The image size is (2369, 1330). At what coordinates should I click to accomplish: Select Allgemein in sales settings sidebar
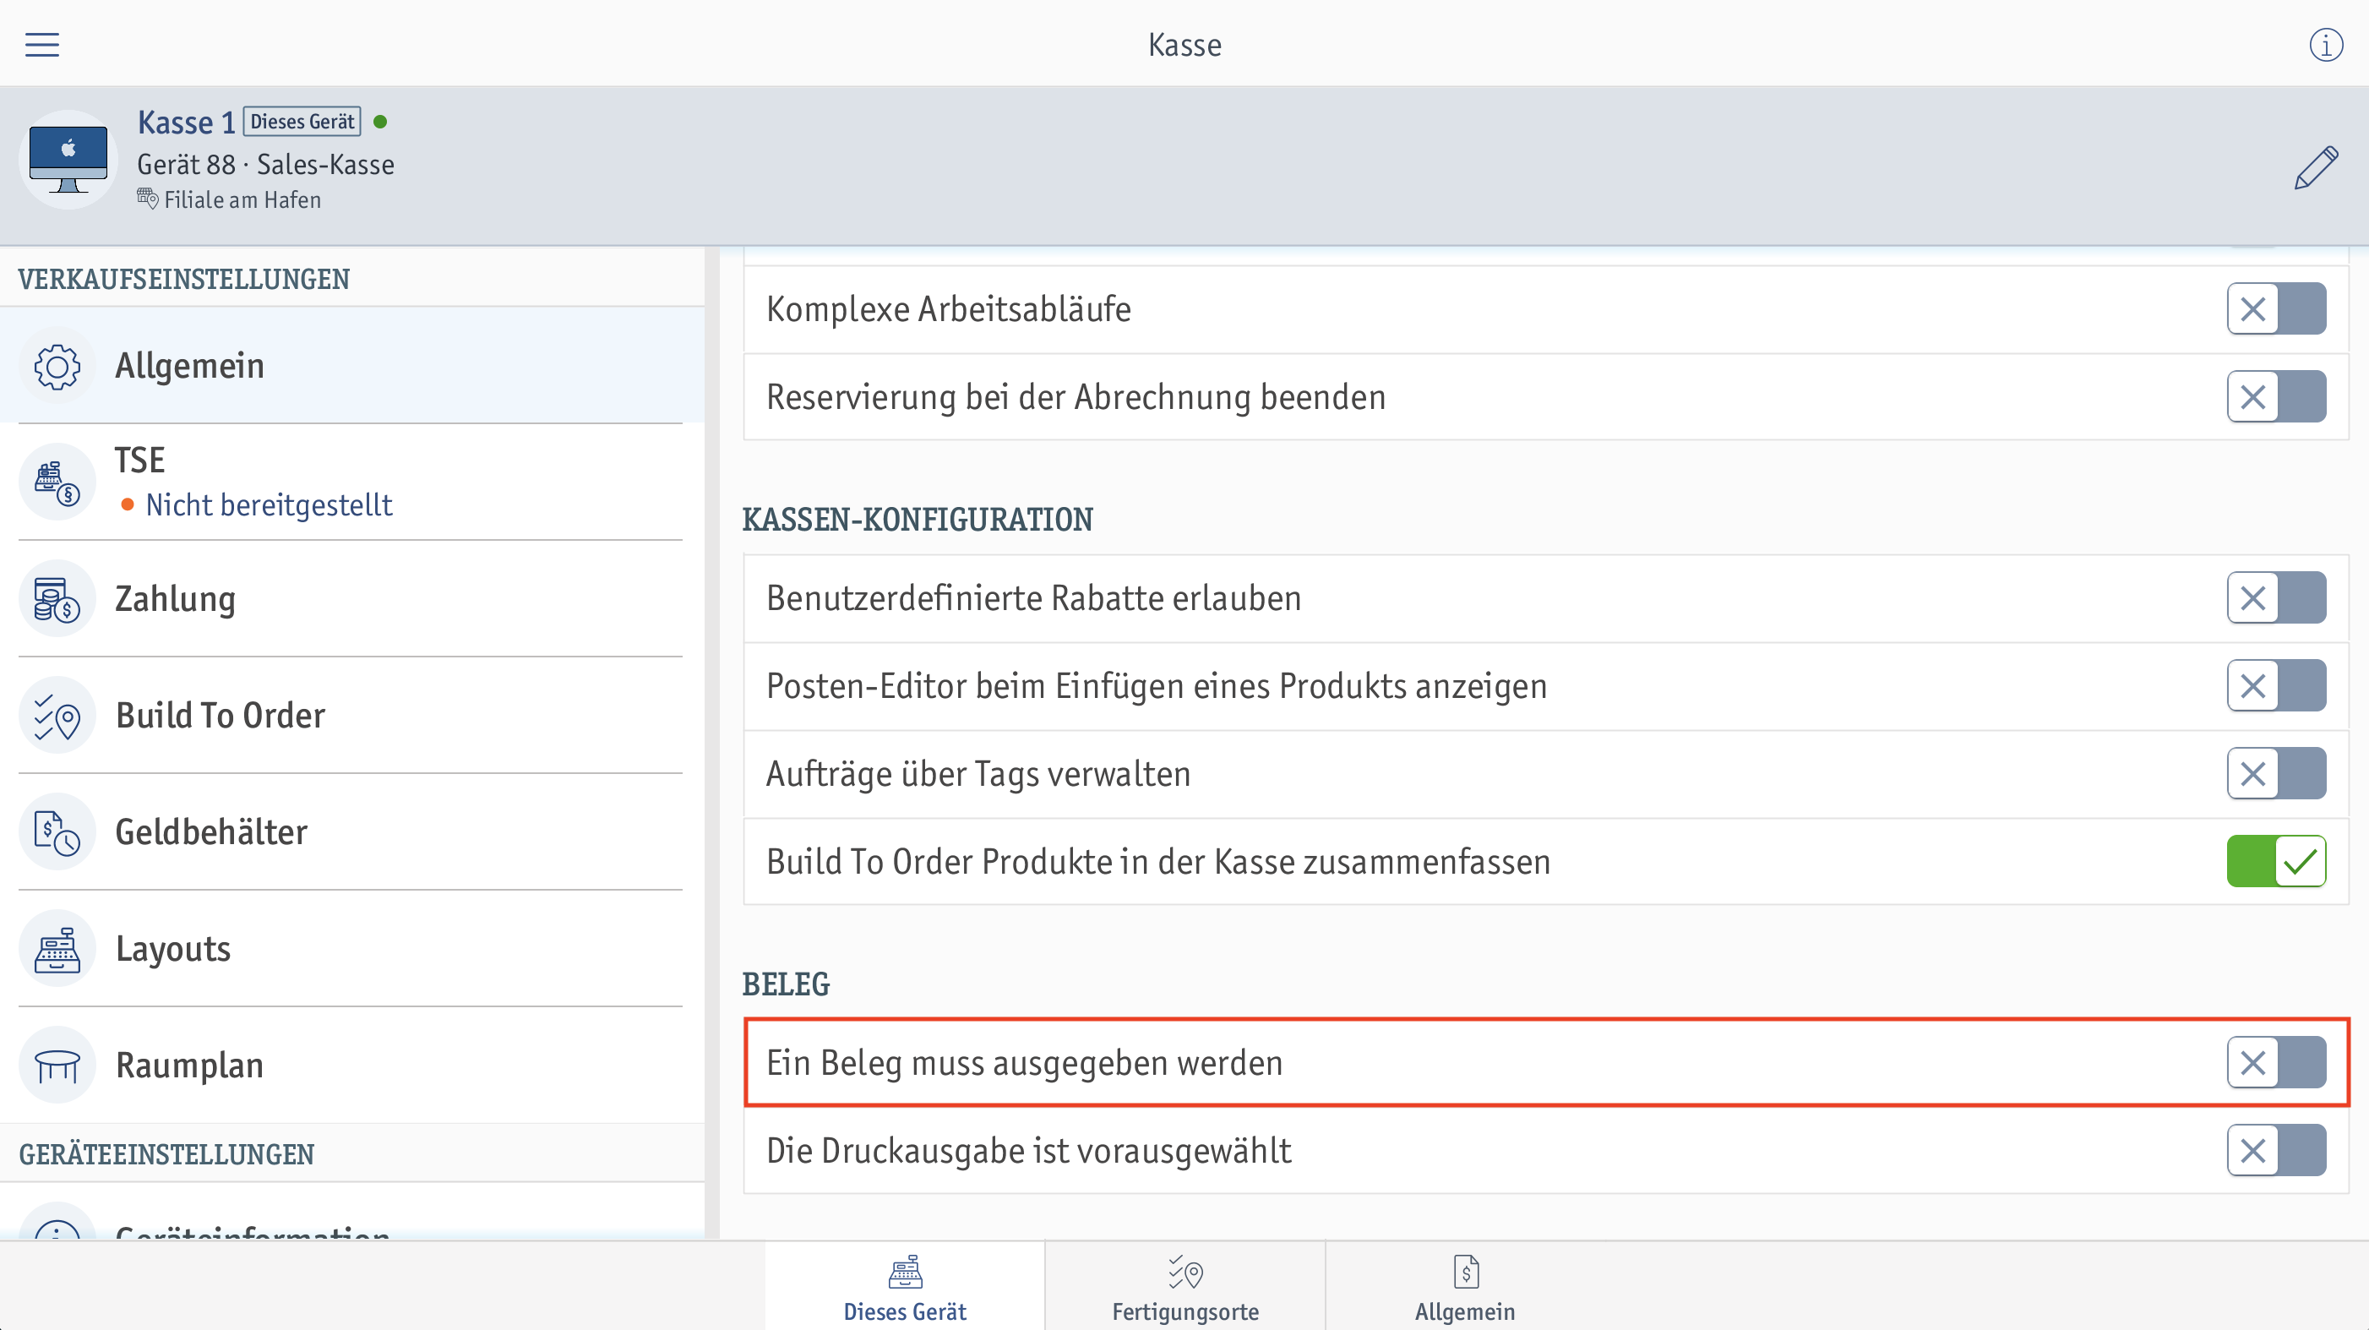(352, 366)
